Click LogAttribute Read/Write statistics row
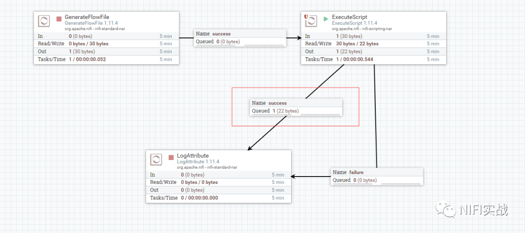Image resolution: width=525 pixels, height=233 pixels. [x=218, y=182]
